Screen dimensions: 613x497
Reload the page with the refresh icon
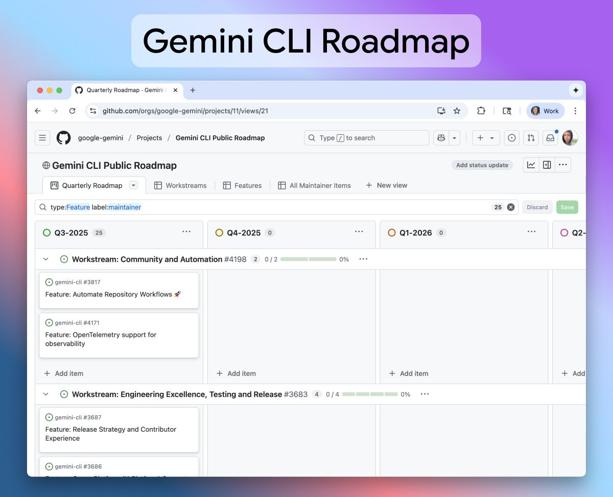point(73,111)
